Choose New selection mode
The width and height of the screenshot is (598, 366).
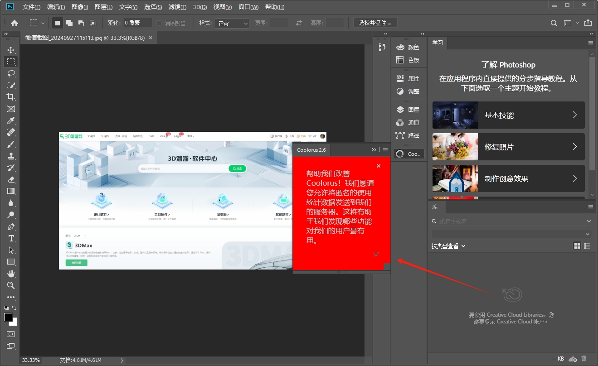[58, 23]
